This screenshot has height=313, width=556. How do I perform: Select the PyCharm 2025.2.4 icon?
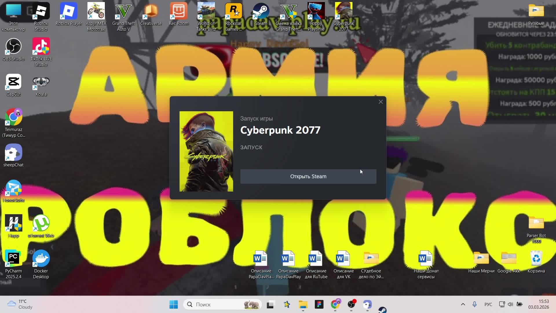pyautogui.click(x=13, y=259)
